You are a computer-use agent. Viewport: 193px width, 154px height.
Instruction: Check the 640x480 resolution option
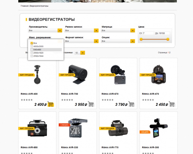point(32,50)
